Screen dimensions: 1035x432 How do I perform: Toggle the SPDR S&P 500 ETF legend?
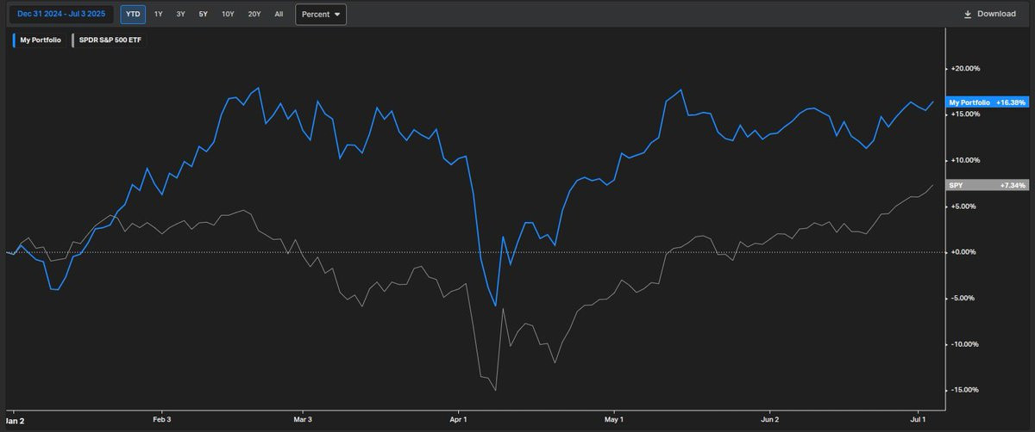[x=111, y=40]
